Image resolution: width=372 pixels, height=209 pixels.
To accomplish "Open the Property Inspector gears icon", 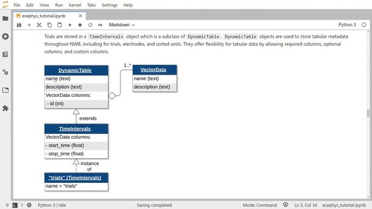I will tap(5, 72).
